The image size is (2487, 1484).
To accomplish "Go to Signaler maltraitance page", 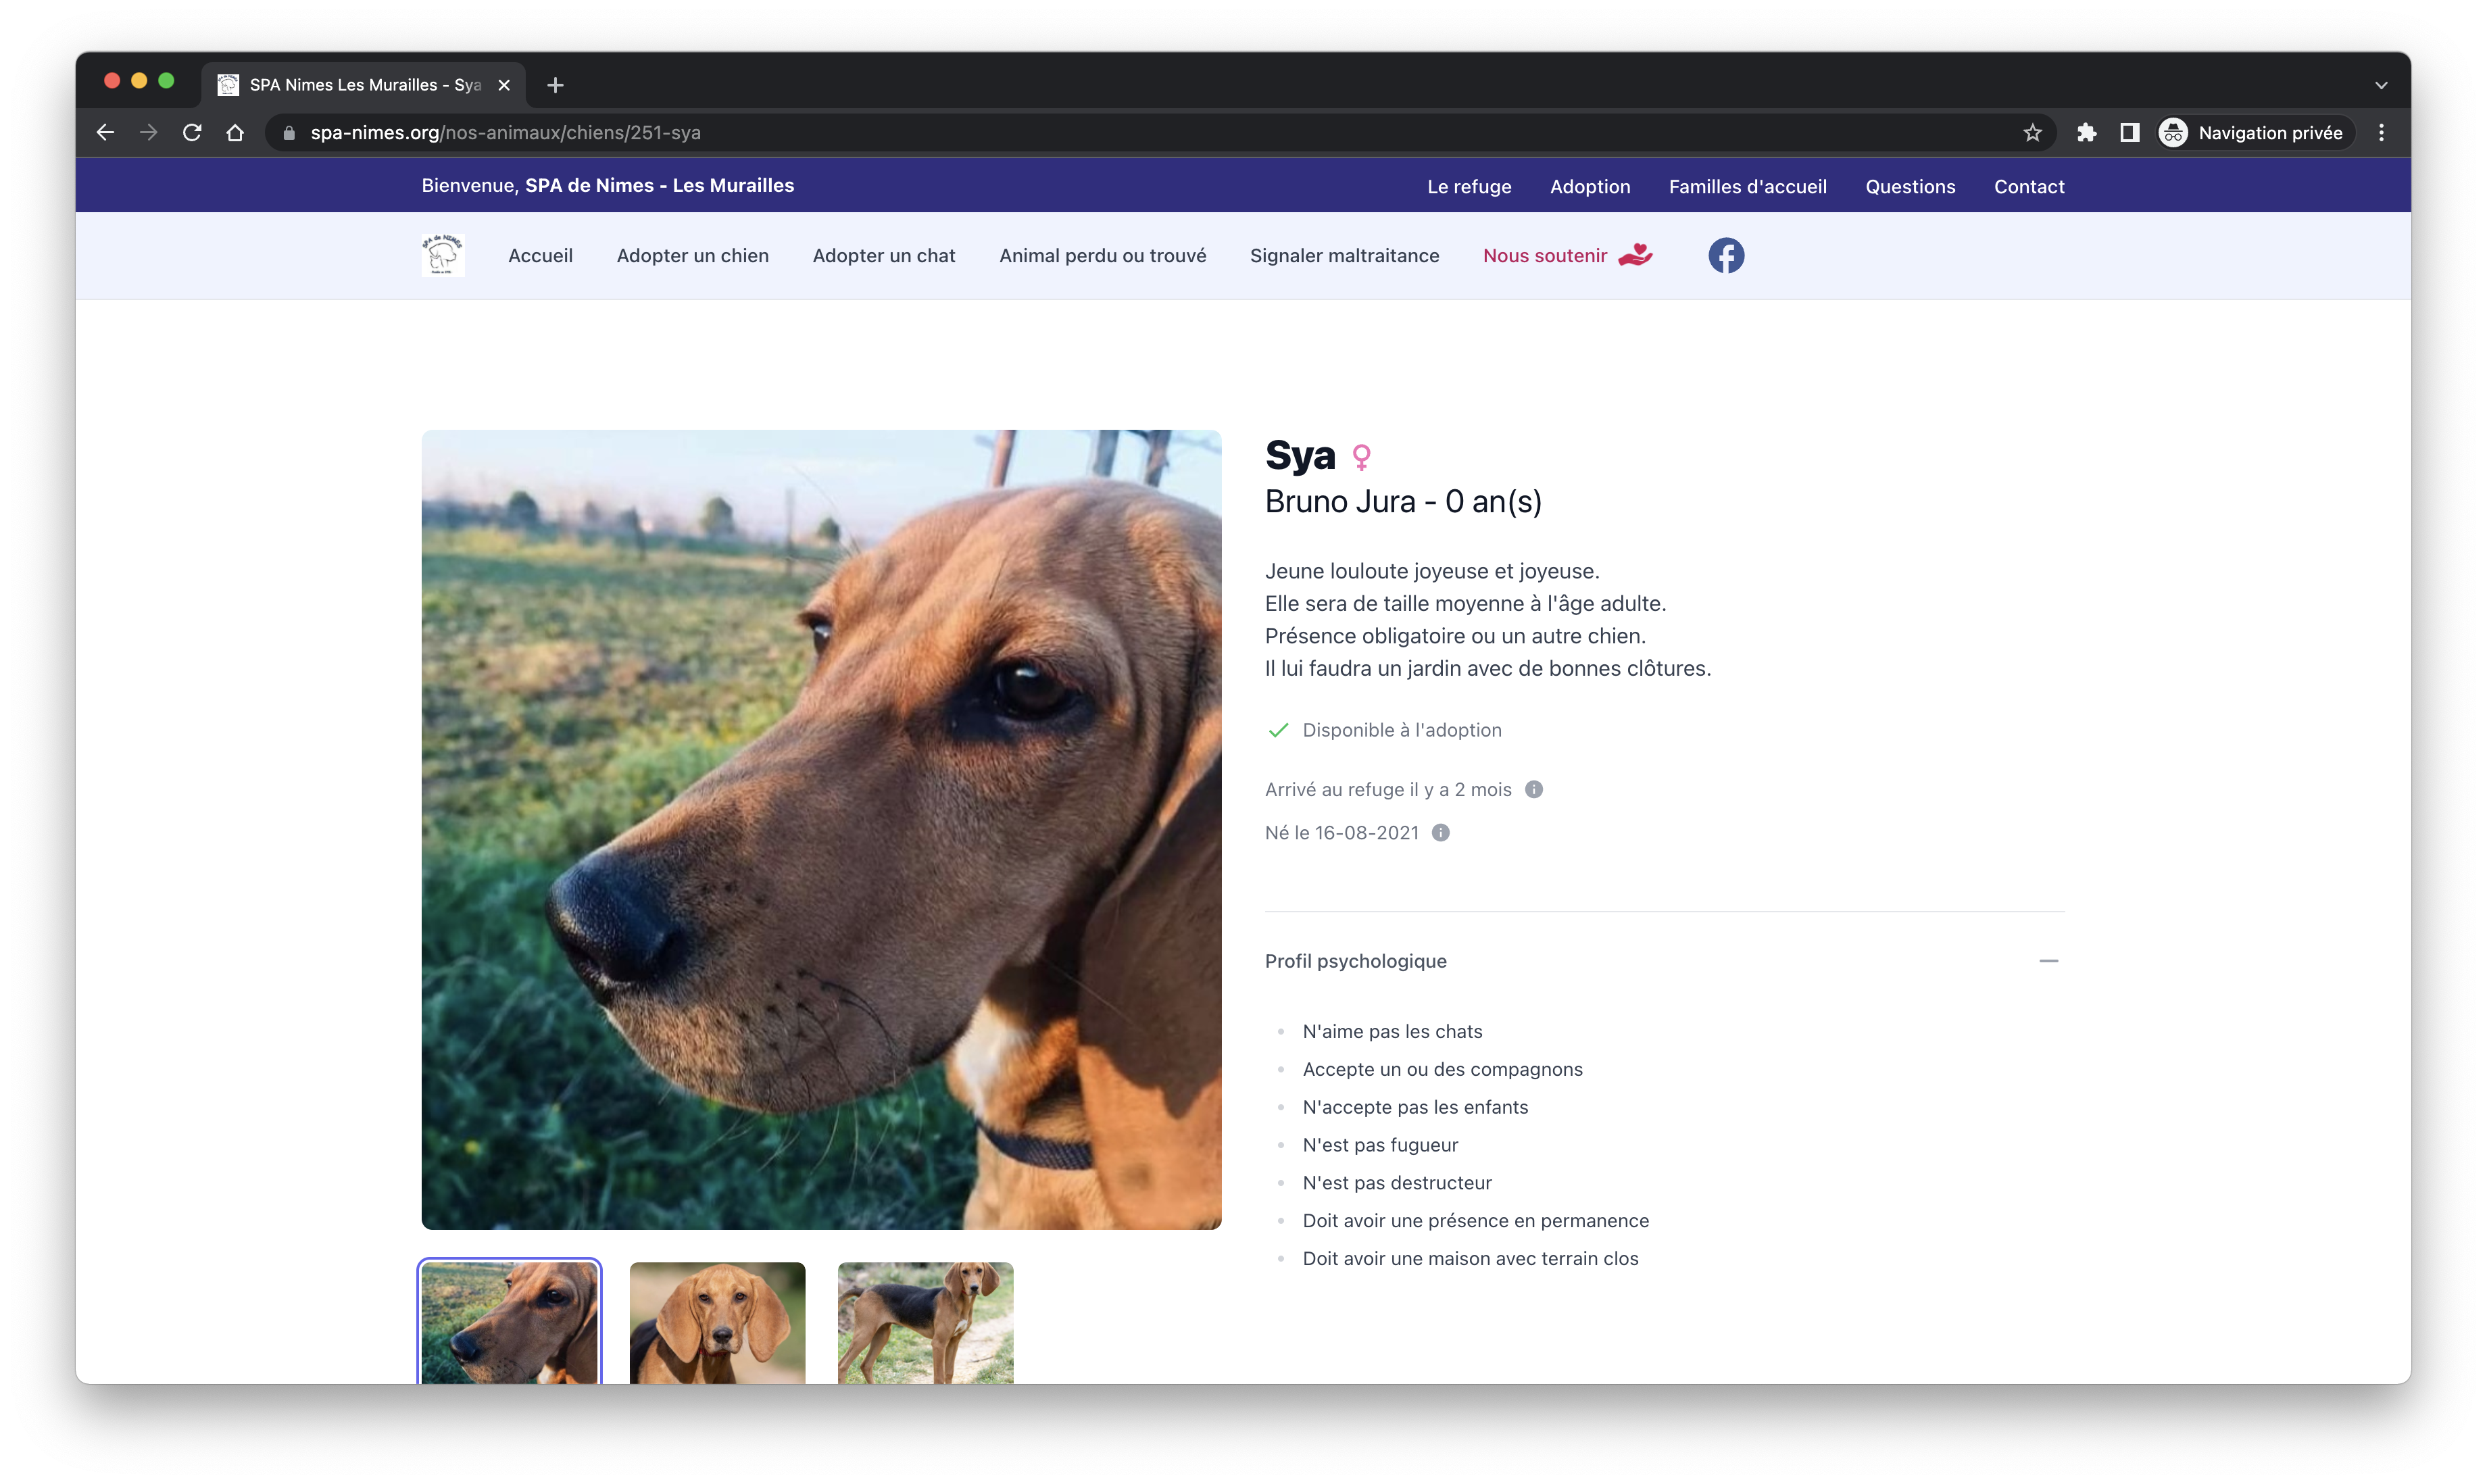I will 1344,256.
